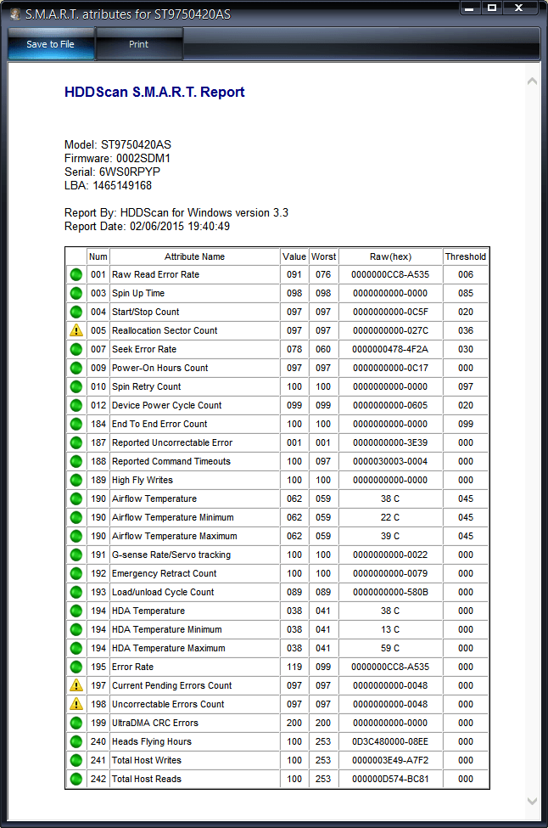Click the Num column header
Screen dimensions: 548x828
(x=98, y=256)
